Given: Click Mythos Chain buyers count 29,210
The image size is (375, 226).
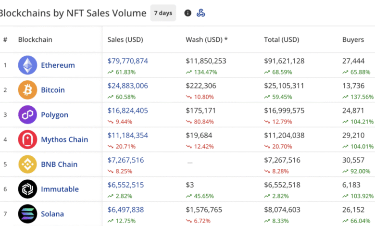Looking at the screenshot, I should pos(353,136).
